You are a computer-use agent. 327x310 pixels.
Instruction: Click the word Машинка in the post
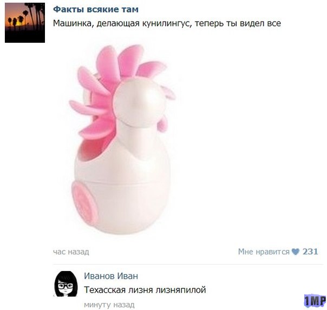coord(72,23)
